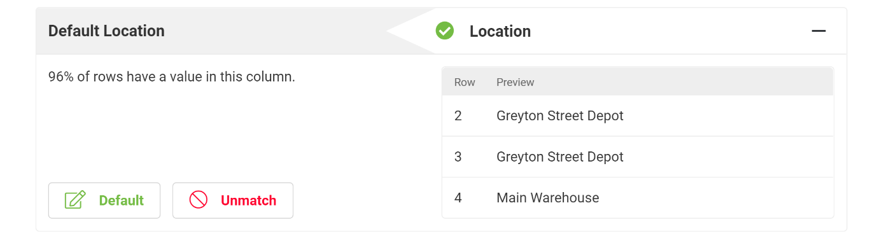Click the green edit pencil icon
The height and width of the screenshot is (236, 877).
pyautogui.click(x=75, y=200)
